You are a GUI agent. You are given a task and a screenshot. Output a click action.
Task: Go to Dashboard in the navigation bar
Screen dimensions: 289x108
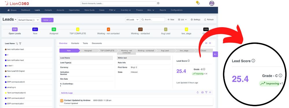click(x=26, y=10)
